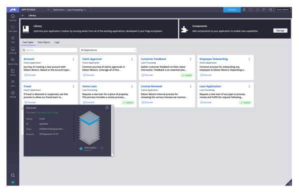
Task: Click the Added badge on Customer Feedback card
Action: click(x=186, y=75)
